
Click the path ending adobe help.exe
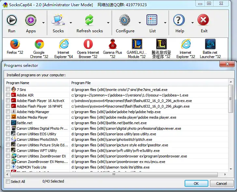click(x=116, y=112)
